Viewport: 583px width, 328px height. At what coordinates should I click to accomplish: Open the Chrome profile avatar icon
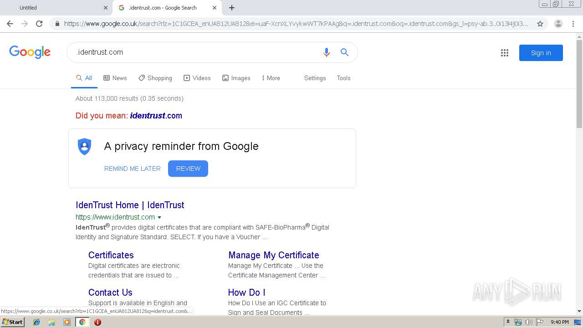coord(558,24)
